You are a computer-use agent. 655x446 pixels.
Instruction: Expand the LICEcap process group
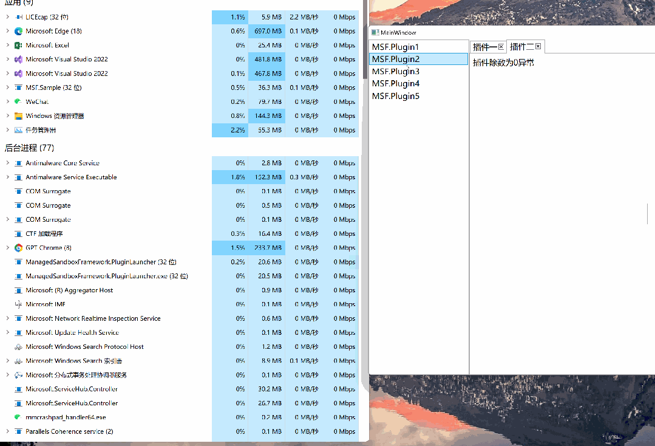pyautogui.click(x=7, y=17)
